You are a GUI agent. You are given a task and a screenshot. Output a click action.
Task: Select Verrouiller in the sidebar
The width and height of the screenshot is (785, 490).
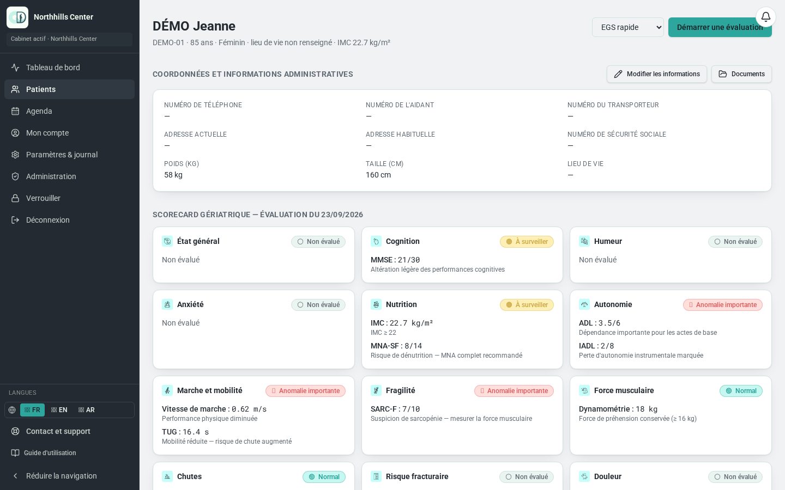point(69,198)
